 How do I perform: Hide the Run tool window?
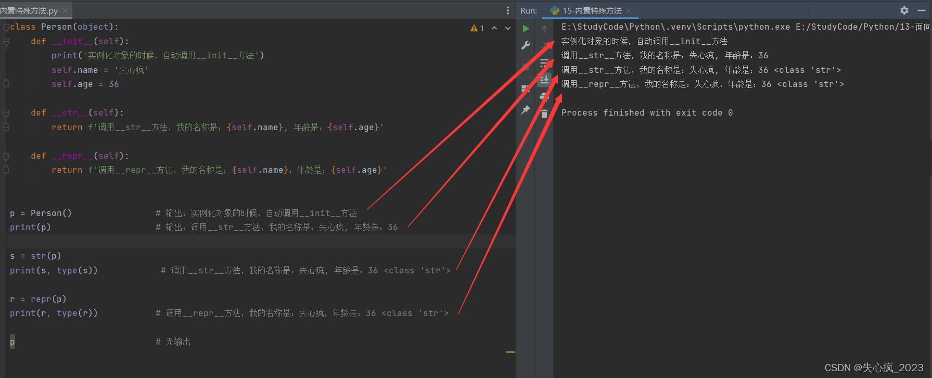click(x=922, y=10)
